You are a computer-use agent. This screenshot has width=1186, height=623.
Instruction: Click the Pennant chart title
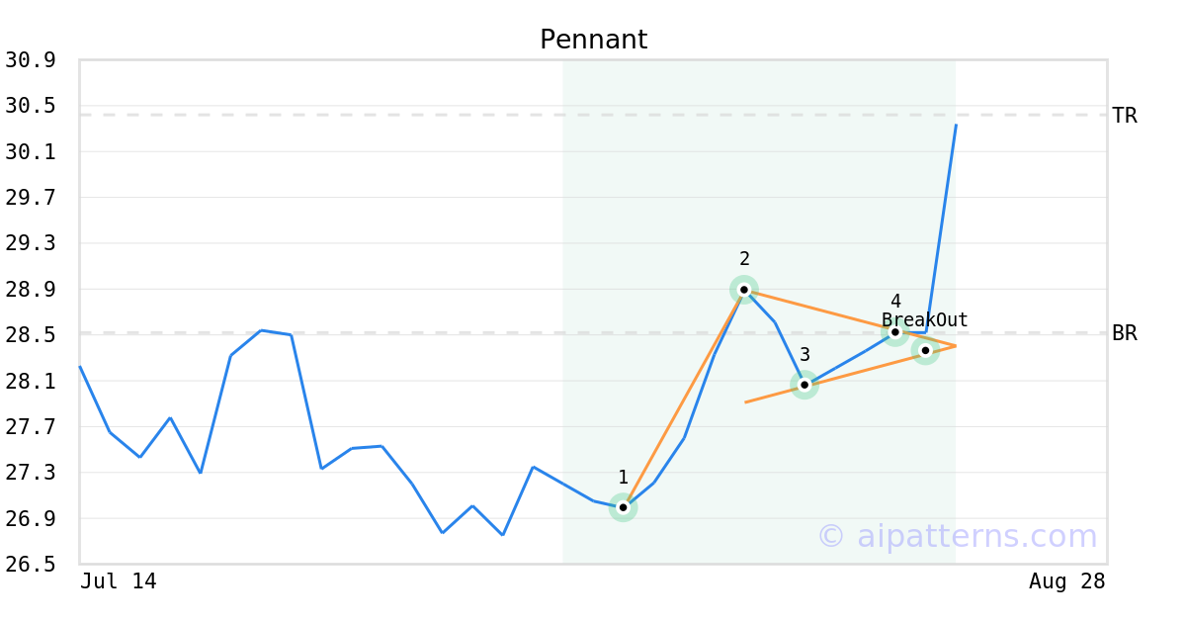click(593, 40)
